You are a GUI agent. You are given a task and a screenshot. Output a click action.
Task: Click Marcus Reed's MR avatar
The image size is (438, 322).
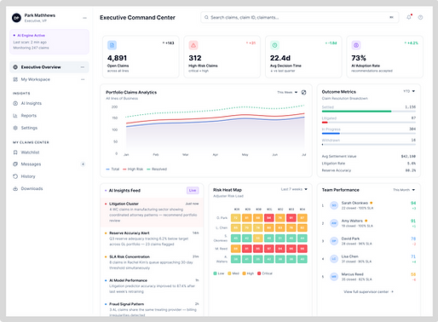click(334, 277)
